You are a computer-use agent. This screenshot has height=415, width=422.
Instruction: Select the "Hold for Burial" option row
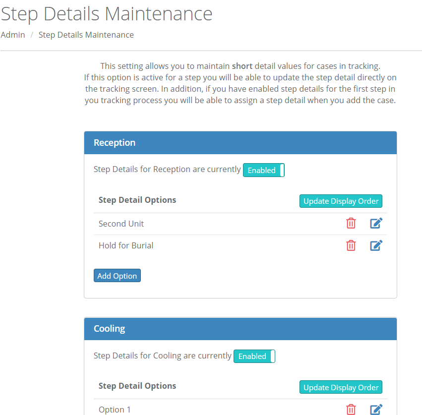pos(125,245)
